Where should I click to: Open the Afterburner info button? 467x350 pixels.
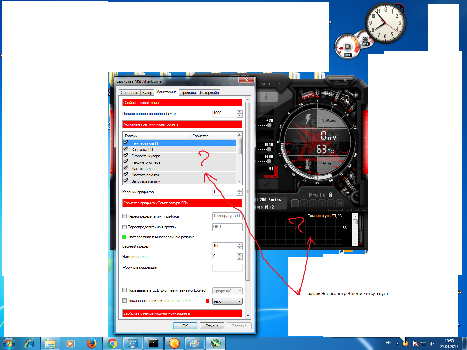point(267,97)
